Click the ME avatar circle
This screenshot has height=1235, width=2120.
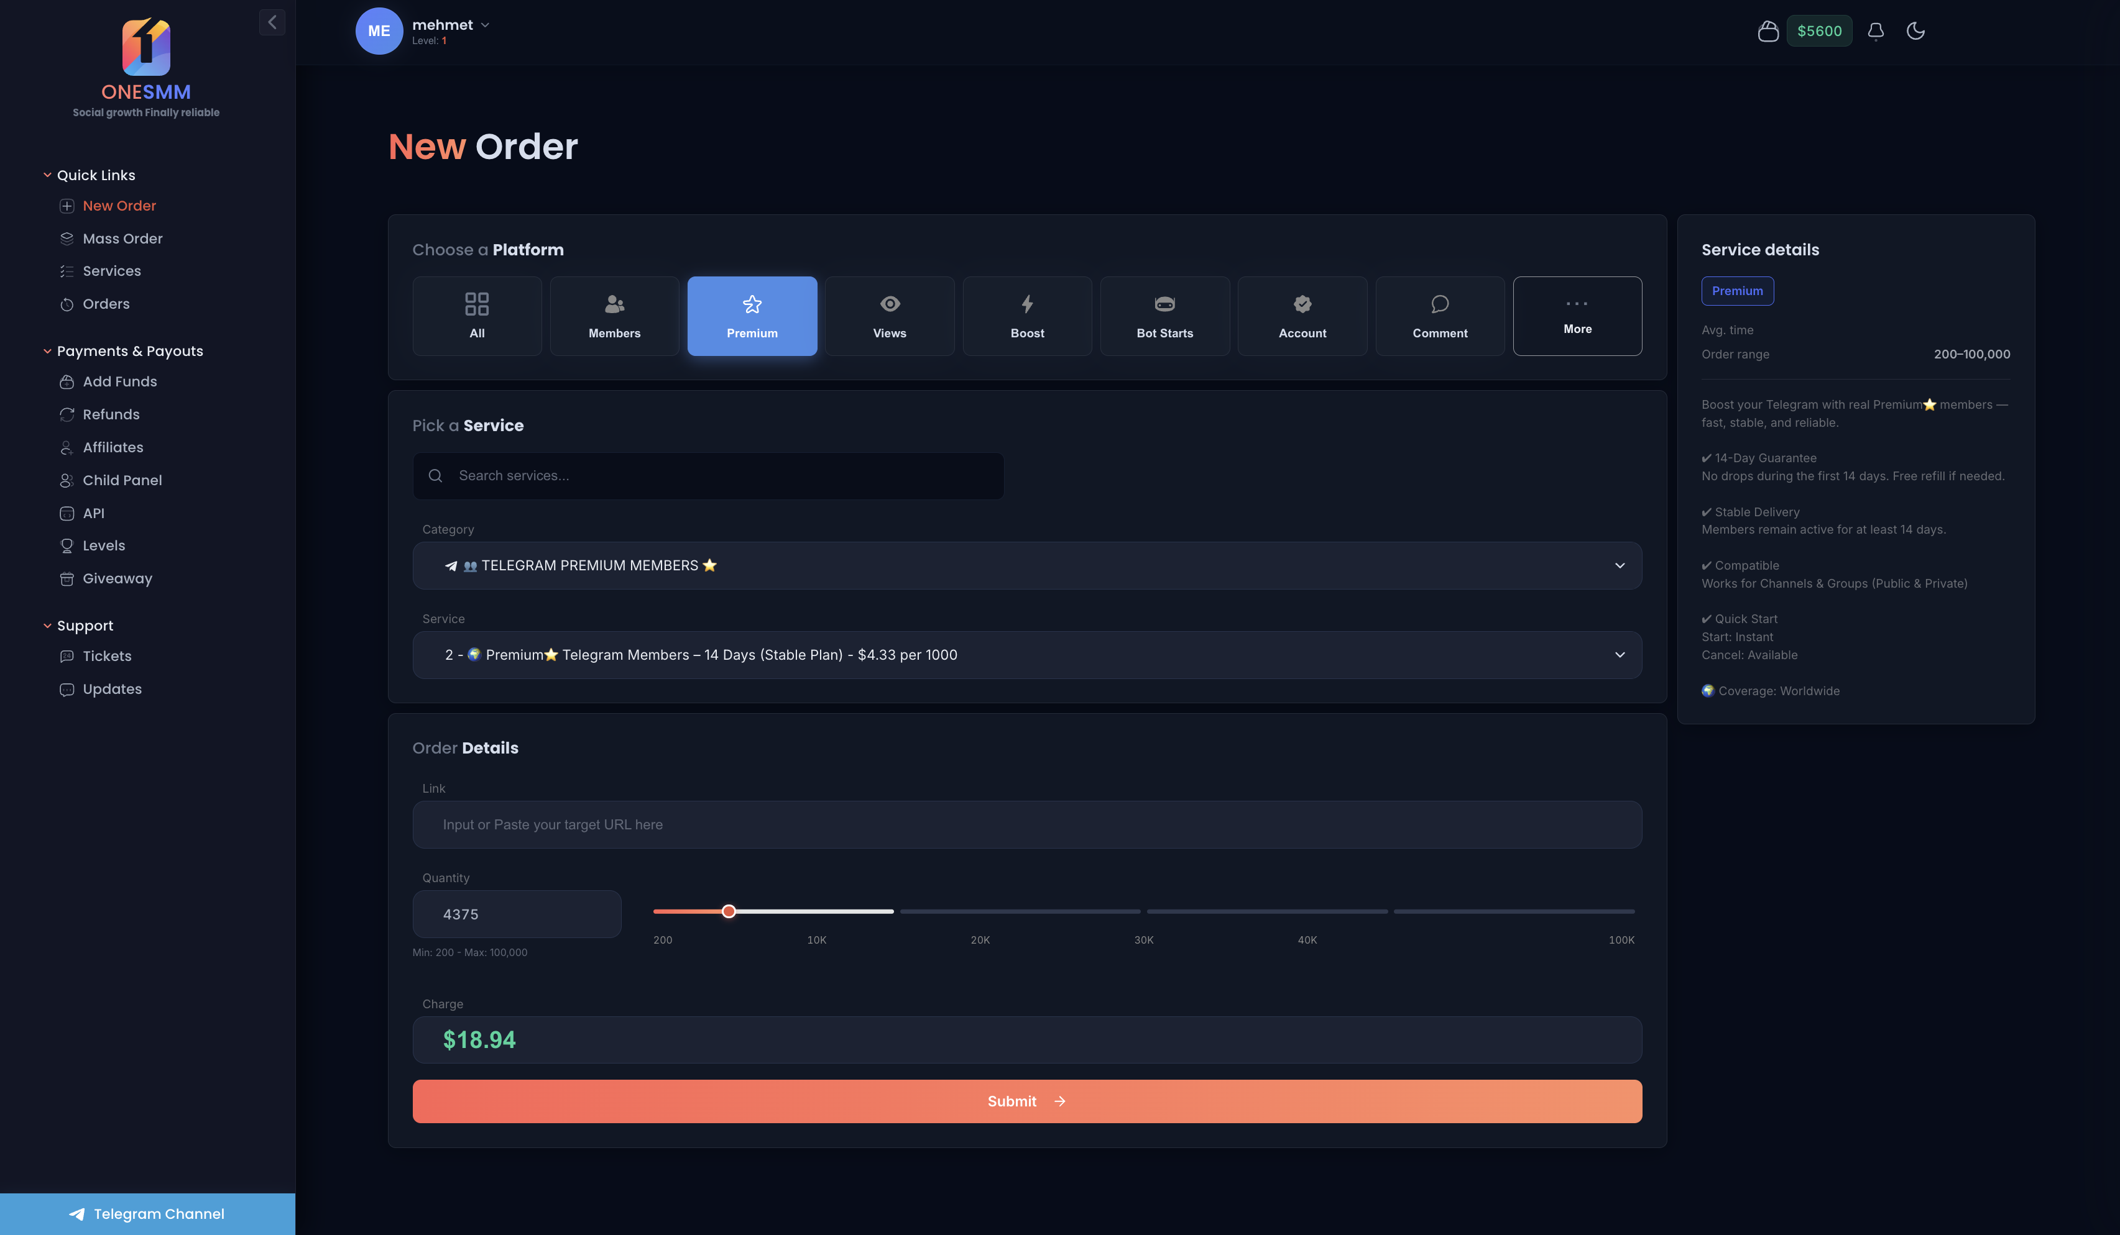pos(379,31)
